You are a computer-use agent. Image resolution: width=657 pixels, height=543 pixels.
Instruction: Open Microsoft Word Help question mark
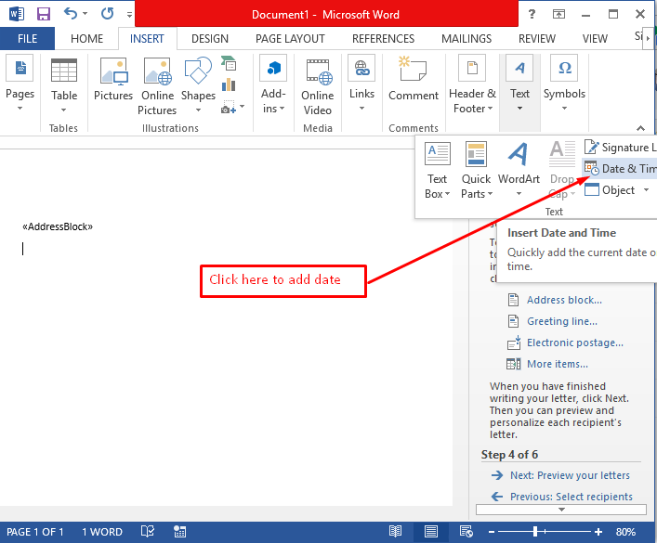pos(532,14)
